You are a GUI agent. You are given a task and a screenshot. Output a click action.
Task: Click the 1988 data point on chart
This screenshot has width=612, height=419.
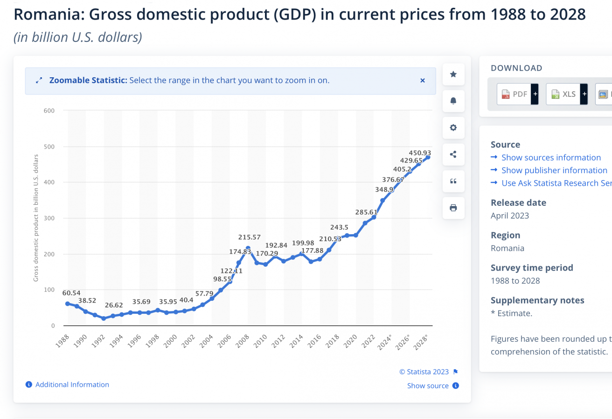pos(68,304)
